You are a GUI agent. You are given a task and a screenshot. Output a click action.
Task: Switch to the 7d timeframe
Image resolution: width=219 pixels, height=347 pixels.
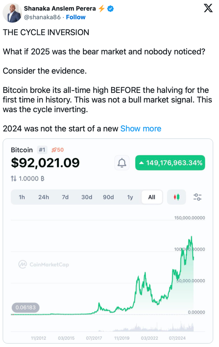pos(65,197)
